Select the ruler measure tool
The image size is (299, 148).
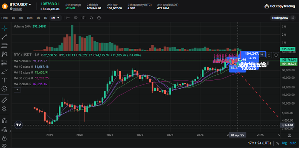(x=4, y=100)
